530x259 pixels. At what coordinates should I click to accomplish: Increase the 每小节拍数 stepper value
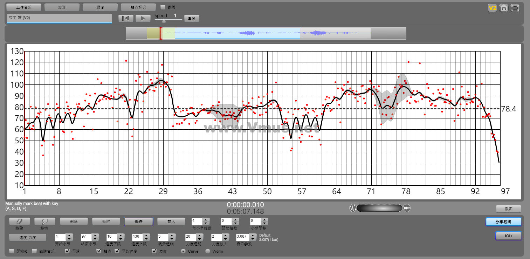tap(206, 220)
